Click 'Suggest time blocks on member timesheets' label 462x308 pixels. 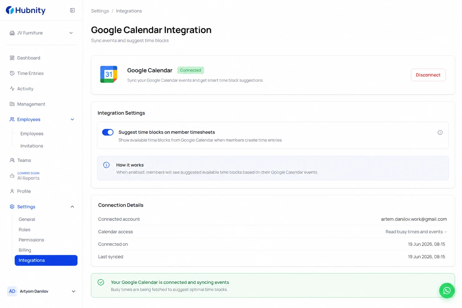point(167,132)
